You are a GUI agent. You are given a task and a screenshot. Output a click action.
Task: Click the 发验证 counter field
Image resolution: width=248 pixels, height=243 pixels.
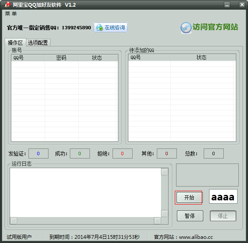coord(38,153)
